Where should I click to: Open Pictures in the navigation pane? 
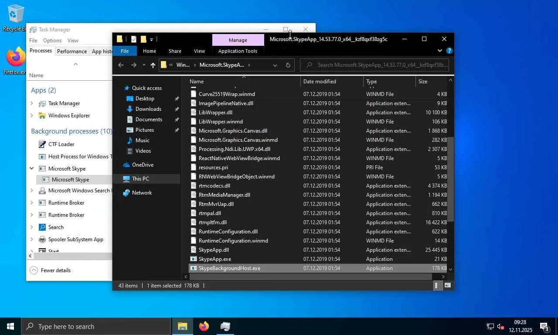click(145, 130)
